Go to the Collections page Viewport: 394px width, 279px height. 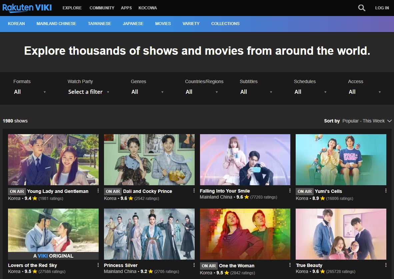click(225, 24)
